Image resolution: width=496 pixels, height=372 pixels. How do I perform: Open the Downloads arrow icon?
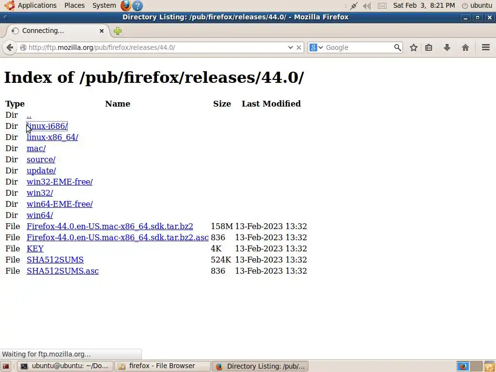(x=447, y=47)
